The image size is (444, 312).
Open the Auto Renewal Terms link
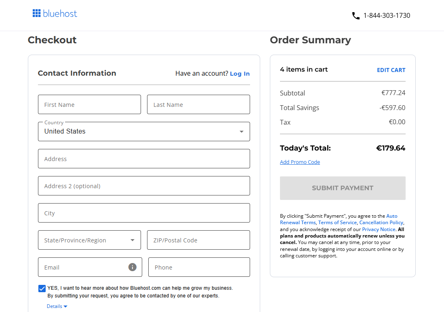pos(391,216)
